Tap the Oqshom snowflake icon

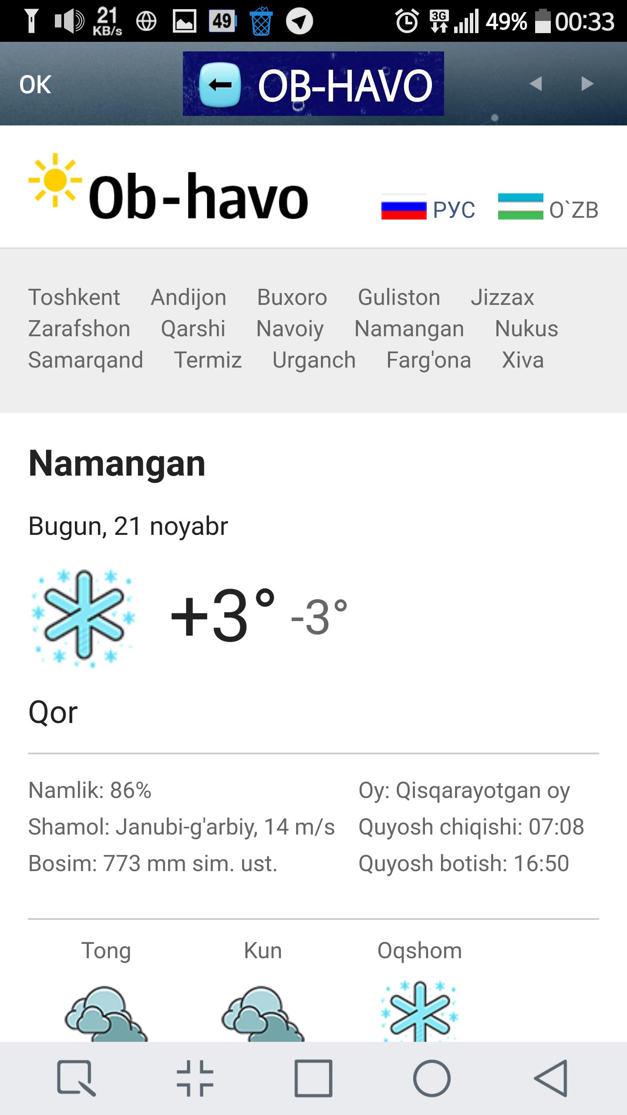(419, 1011)
